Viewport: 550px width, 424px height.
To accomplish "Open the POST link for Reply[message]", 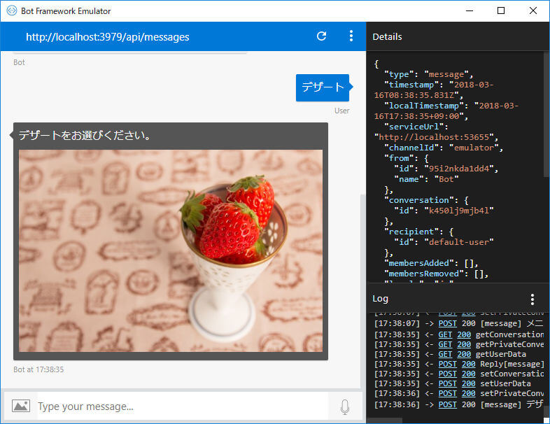I will (448, 364).
